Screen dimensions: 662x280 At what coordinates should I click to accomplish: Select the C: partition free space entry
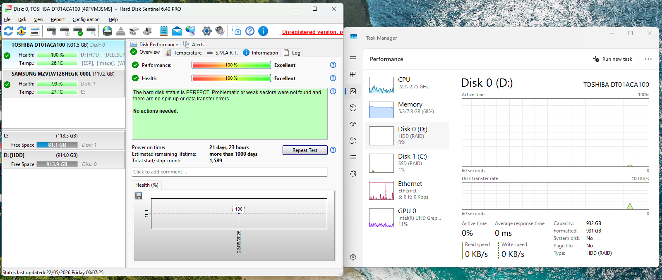click(64, 140)
